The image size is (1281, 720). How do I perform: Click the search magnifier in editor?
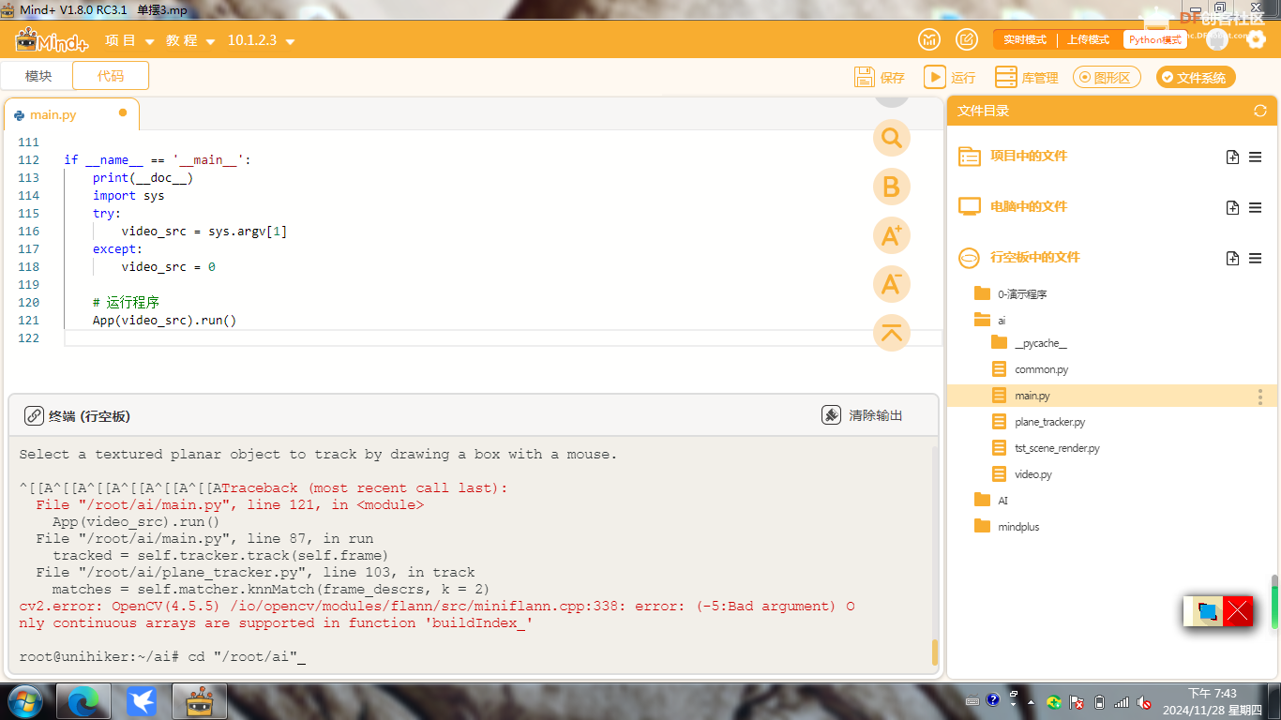click(892, 139)
